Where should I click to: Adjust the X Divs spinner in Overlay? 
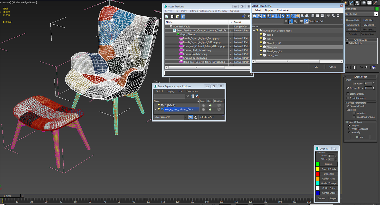336,156
